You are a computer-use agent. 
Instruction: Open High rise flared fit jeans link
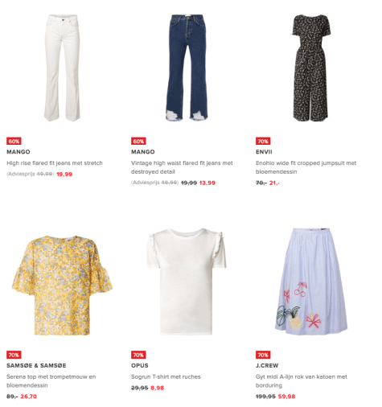(55, 163)
